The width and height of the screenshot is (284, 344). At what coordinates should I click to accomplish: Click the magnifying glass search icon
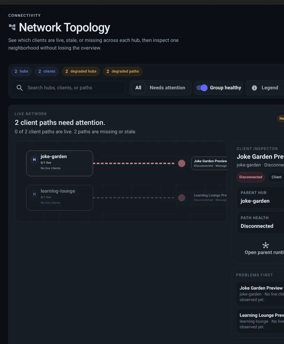(20, 88)
